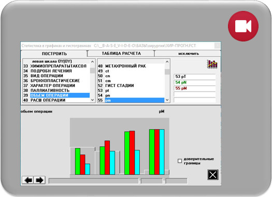Click the down arrow of the right list scrollbar
Viewport: 272px width, 197px height.
pyautogui.click(x=167, y=100)
